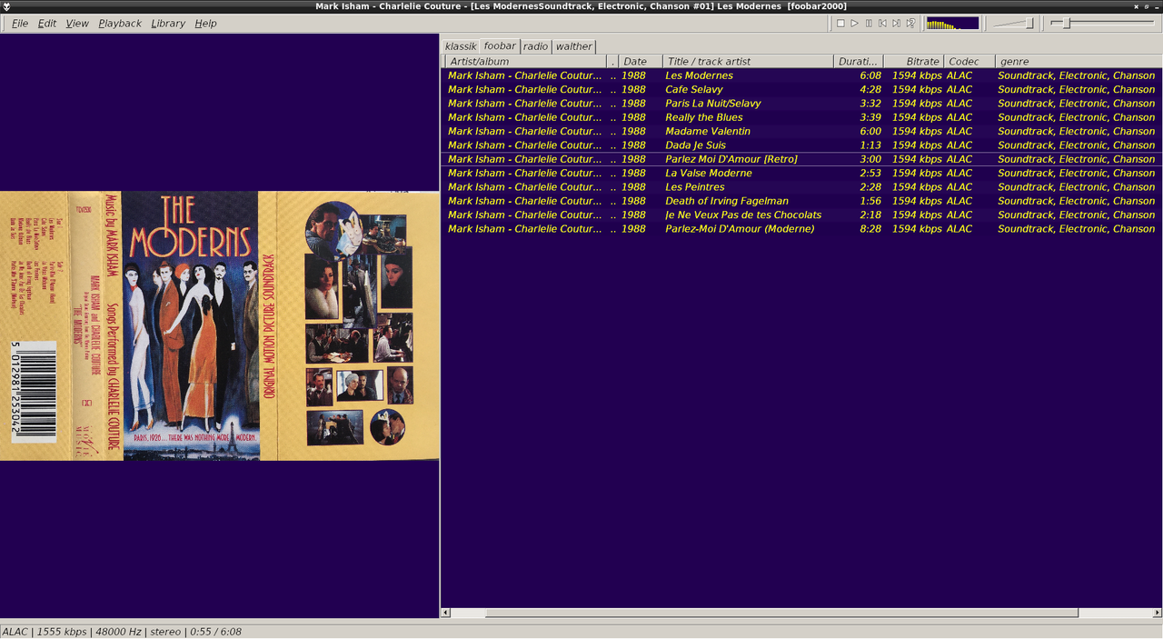1163x639 pixels.
Task: Click the Play button in toolbar
Action: point(854,23)
